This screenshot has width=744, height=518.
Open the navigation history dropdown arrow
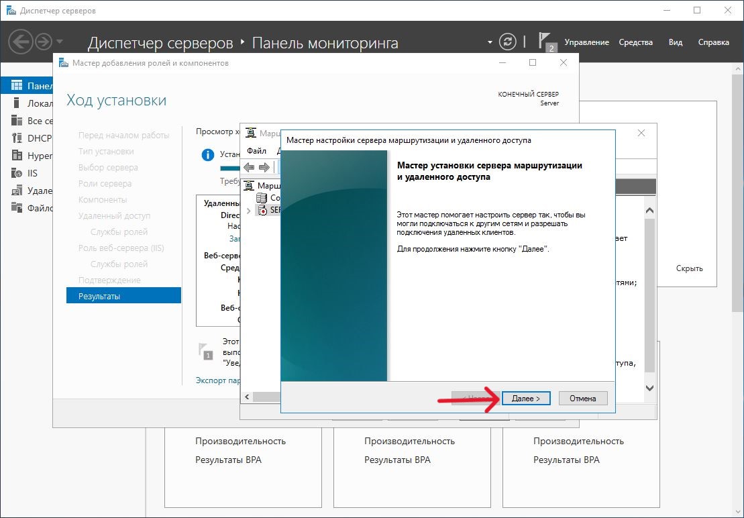60,42
